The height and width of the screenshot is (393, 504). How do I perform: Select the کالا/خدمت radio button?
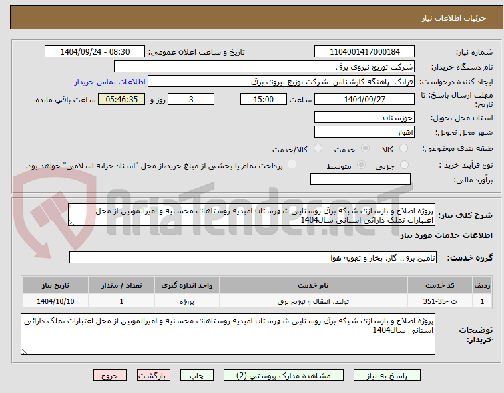coord(318,148)
